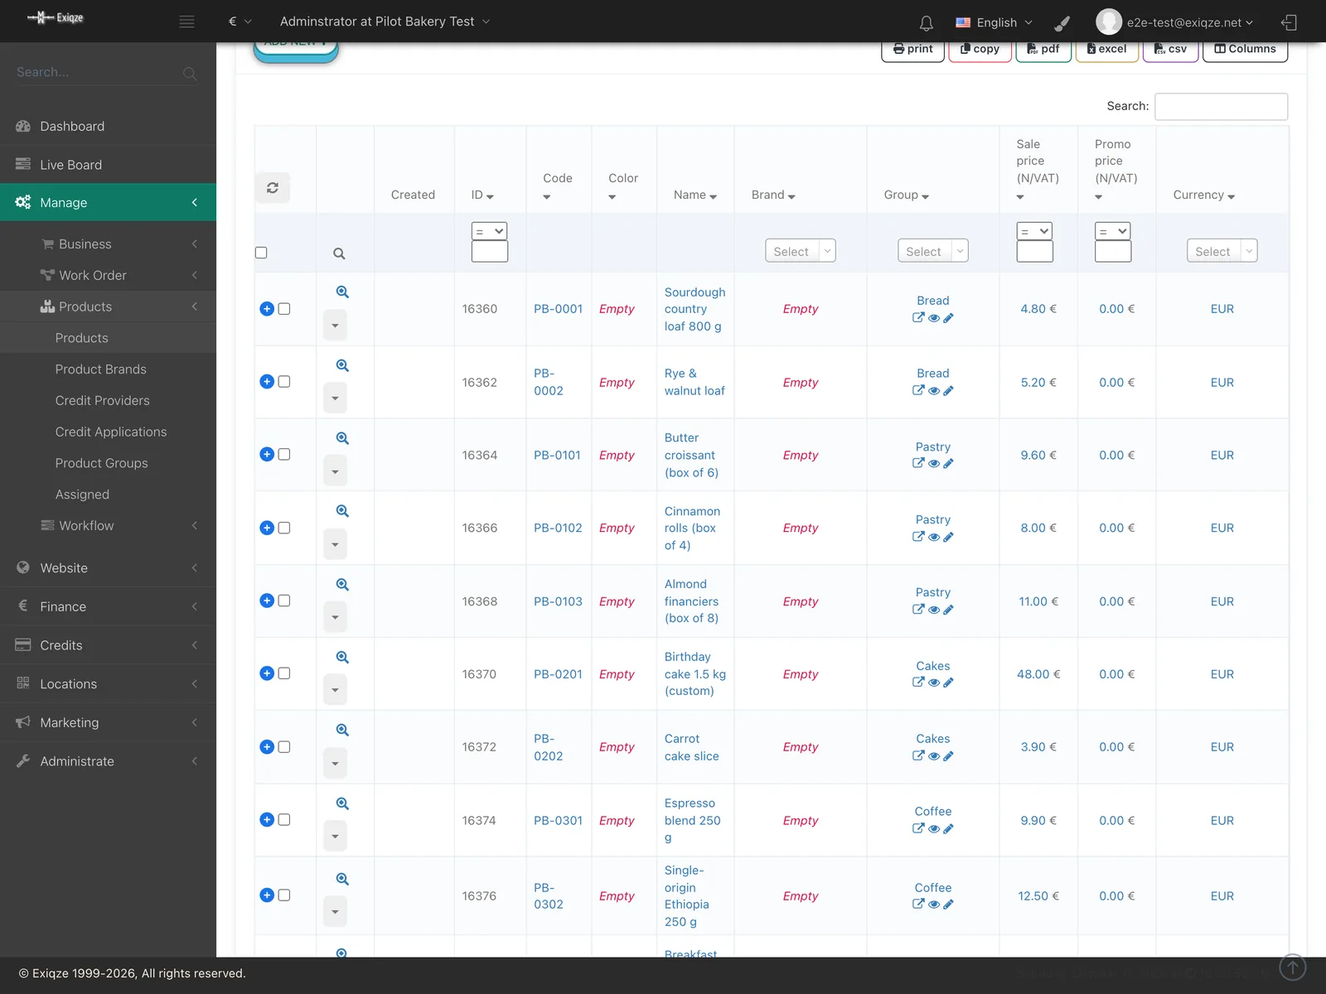
Task: Open product code link PB-0301
Action: click(558, 821)
